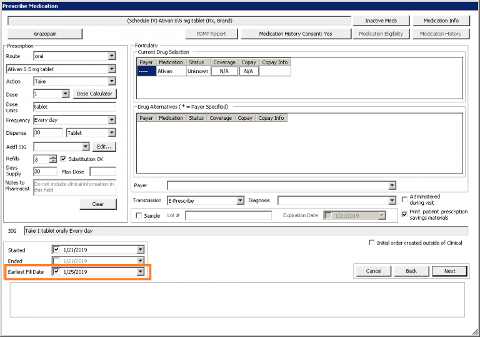
Task: Enable the Administered during visit checkbox
Action: [x=404, y=199]
